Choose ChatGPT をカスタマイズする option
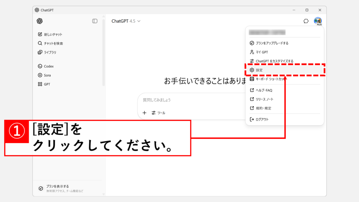This screenshot has height=202, width=359. (x=274, y=61)
